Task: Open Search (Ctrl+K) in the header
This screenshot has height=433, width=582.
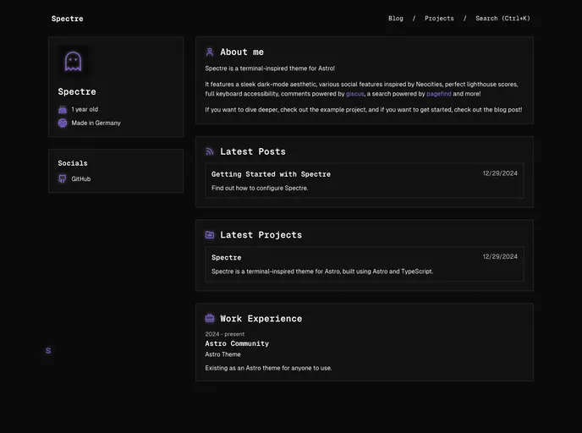Action: (503, 18)
